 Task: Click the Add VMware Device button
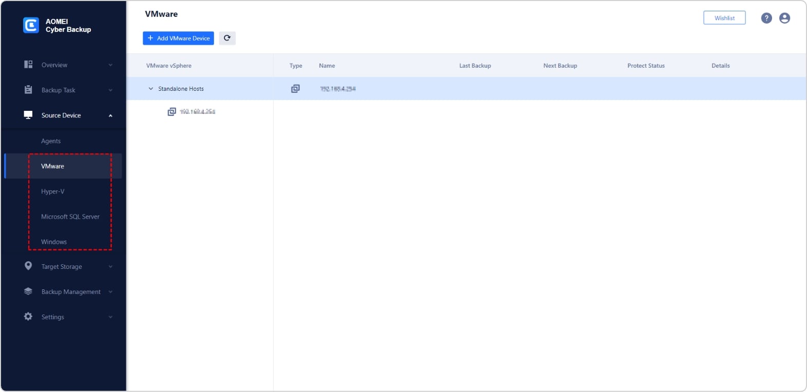[178, 38]
